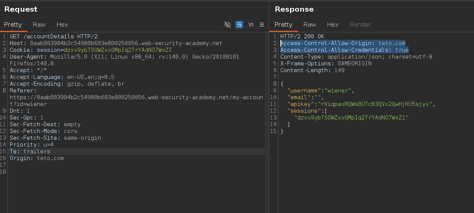
Task: Place cursor on empty Request line 18
Action: pos(136,172)
